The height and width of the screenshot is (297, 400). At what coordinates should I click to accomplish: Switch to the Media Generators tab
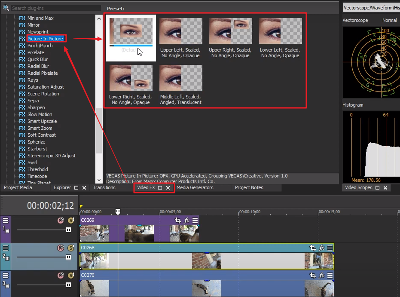pyautogui.click(x=195, y=187)
